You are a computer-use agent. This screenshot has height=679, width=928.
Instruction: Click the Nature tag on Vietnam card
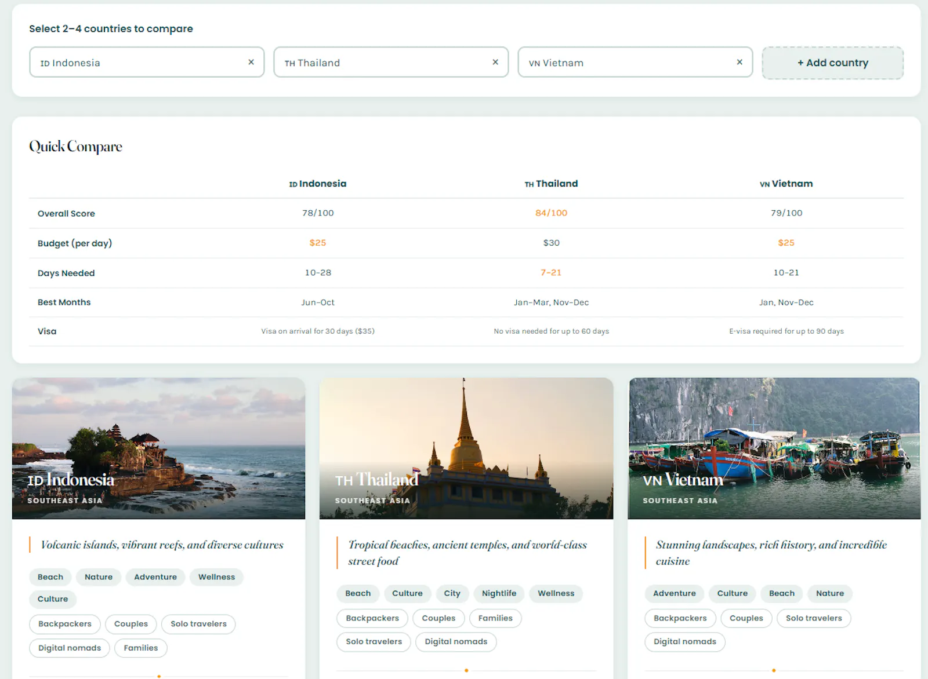point(830,593)
